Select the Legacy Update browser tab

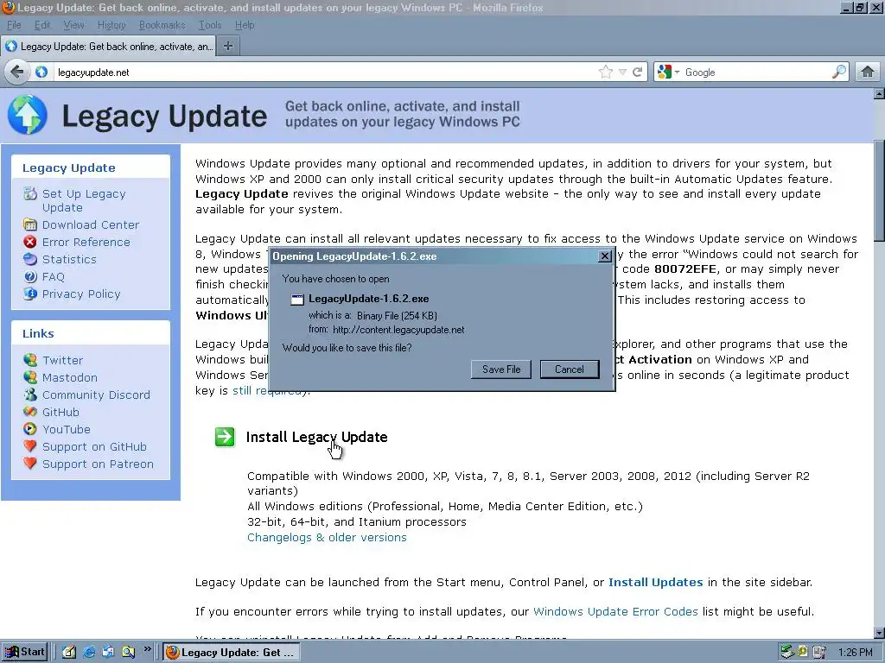[x=108, y=47]
